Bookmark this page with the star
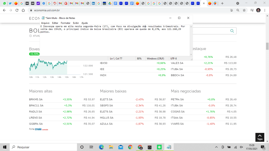Screen dimensions: 269x151 click(244, 10)
